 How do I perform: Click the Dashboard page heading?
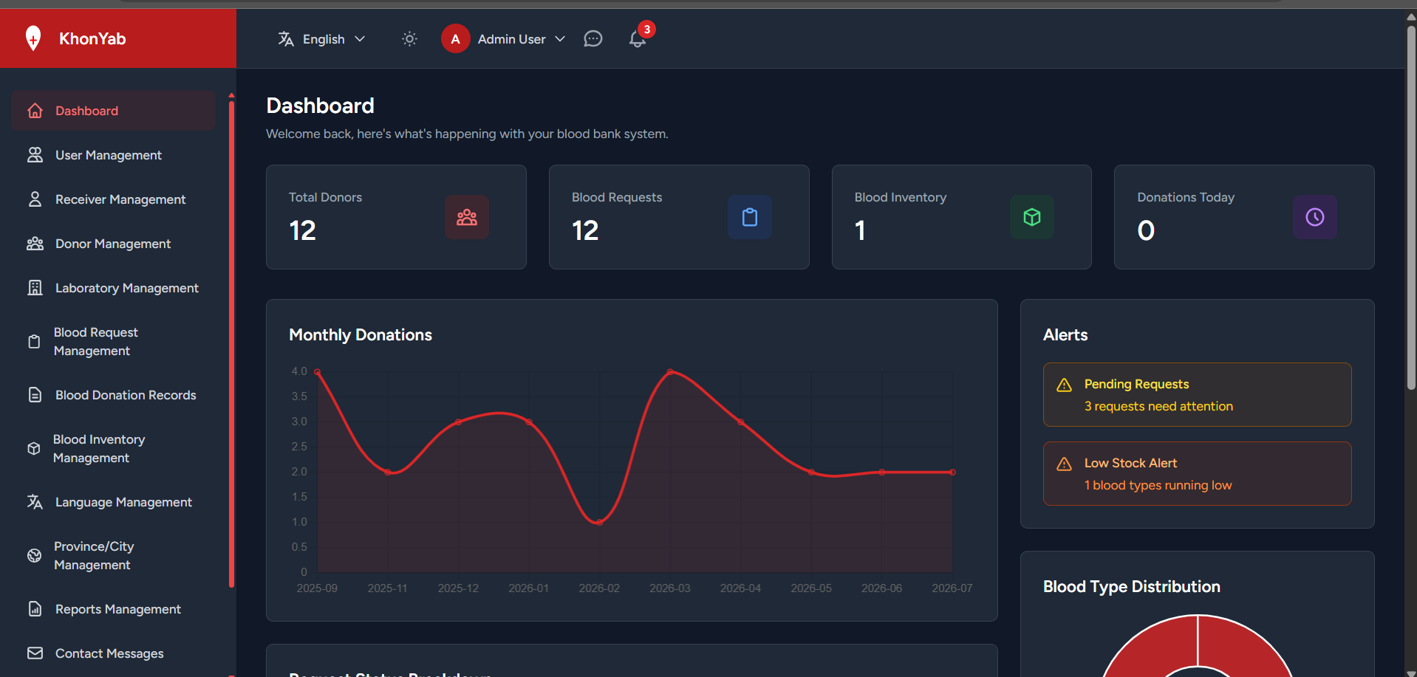coord(320,106)
